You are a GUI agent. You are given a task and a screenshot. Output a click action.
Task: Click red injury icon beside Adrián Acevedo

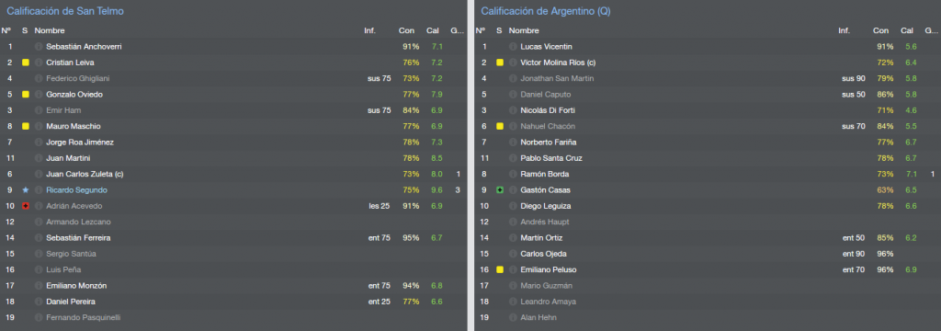[25, 206]
